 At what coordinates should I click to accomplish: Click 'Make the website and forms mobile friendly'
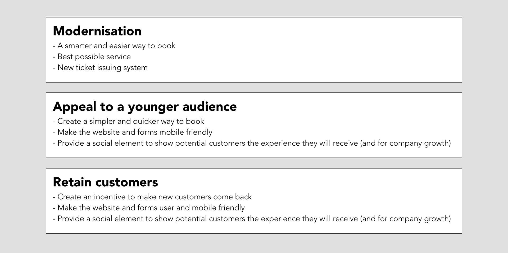click(x=133, y=132)
